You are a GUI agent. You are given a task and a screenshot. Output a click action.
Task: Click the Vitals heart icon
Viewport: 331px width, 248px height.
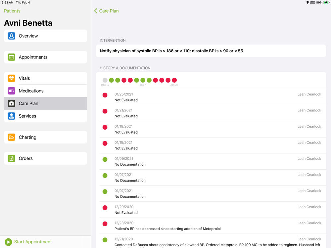click(12, 78)
